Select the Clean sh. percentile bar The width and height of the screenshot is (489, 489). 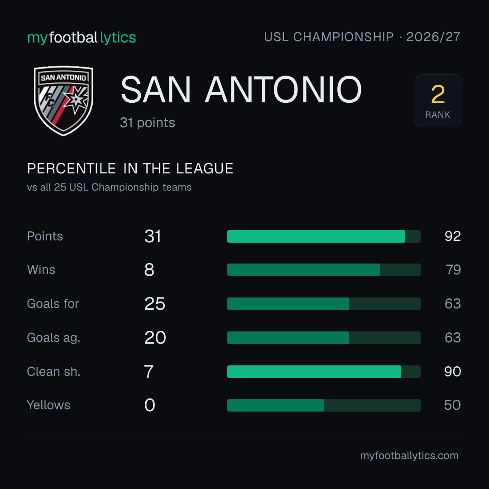[324, 371]
